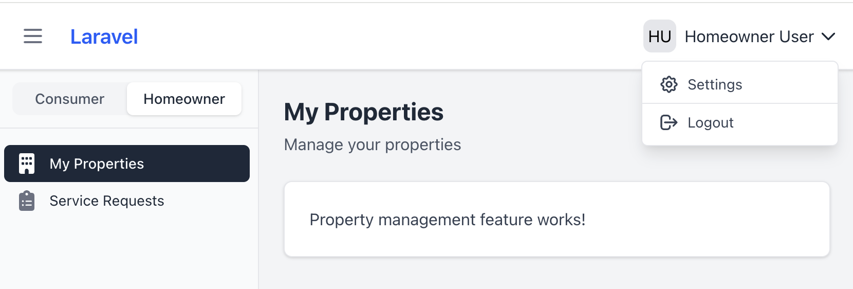Click the My Properties building icon

pos(27,164)
